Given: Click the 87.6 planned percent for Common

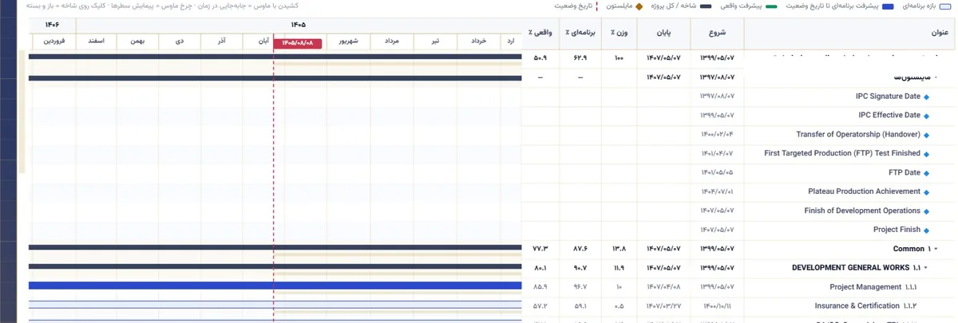Looking at the screenshot, I should coord(580,250).
